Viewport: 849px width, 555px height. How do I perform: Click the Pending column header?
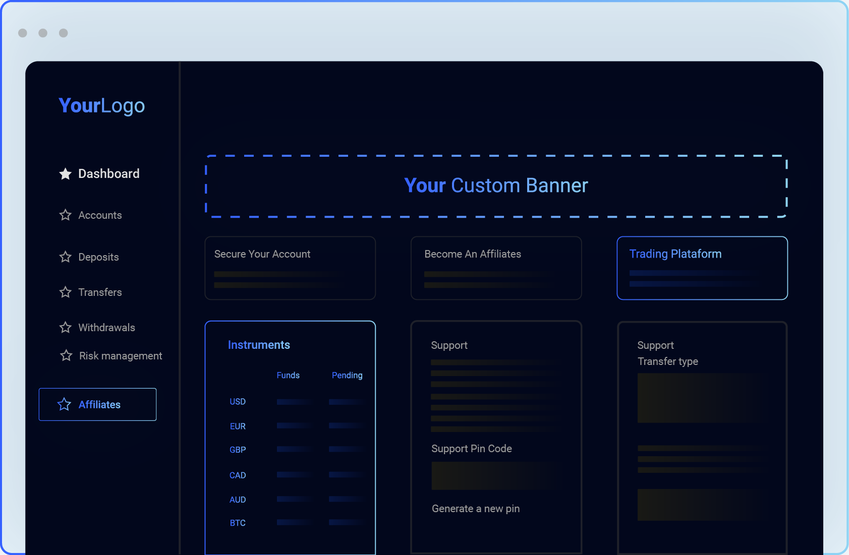point(347,375)
